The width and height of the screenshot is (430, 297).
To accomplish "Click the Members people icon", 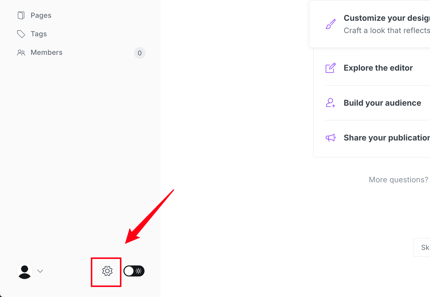I will click(x=21, y=53).
